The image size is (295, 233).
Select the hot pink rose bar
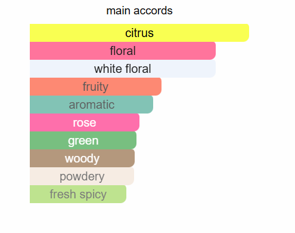85,122
